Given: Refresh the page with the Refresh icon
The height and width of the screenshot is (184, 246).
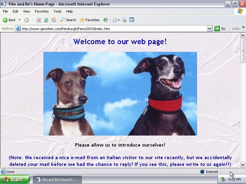Looking at the screenshot, I should 46,20.
